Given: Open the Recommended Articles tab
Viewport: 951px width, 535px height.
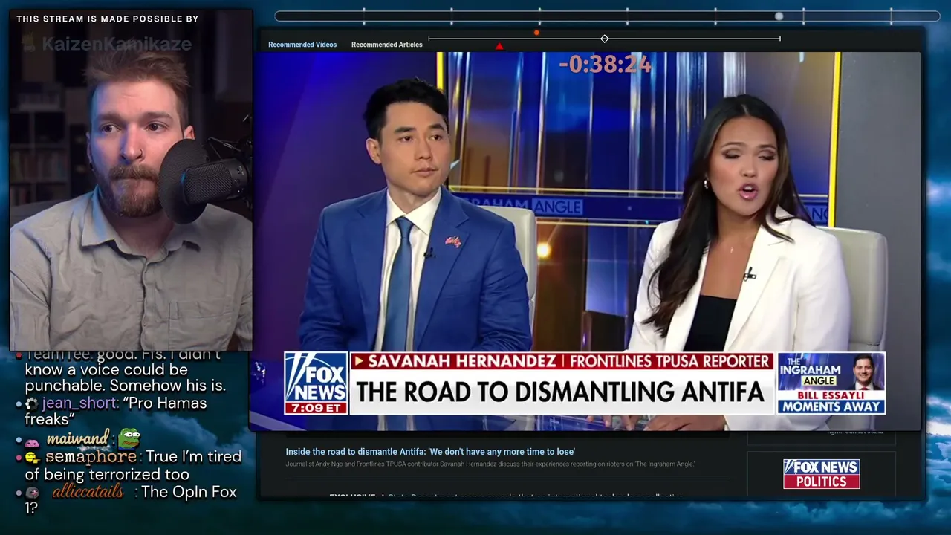Looking at the screenshot, I should pyautogui.click(x=386, y=45).
